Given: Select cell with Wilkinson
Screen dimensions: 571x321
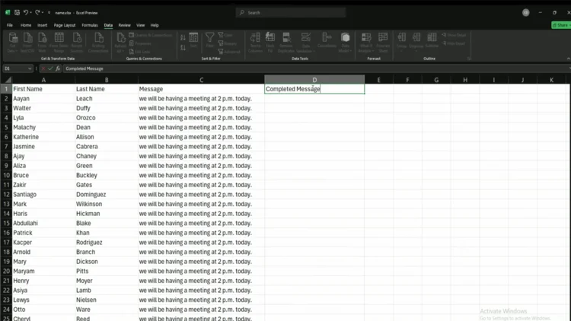Looking at the screenshot, I should click(107, 204).
